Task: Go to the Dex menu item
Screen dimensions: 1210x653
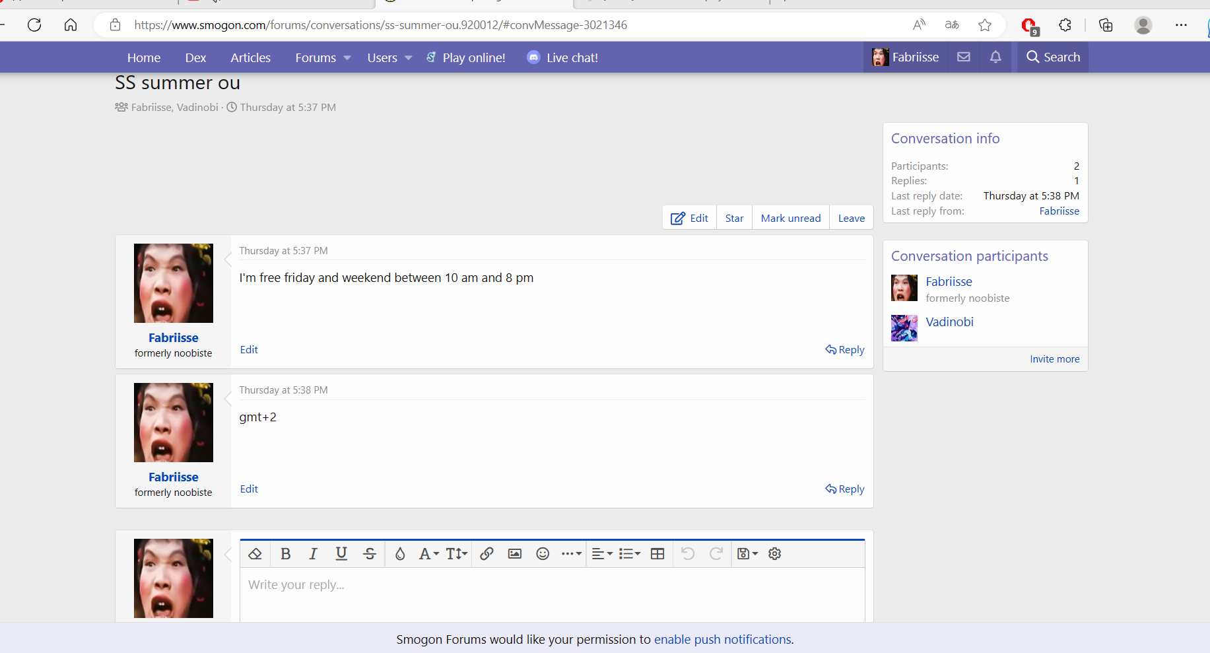Action: (x=195, y=58)
